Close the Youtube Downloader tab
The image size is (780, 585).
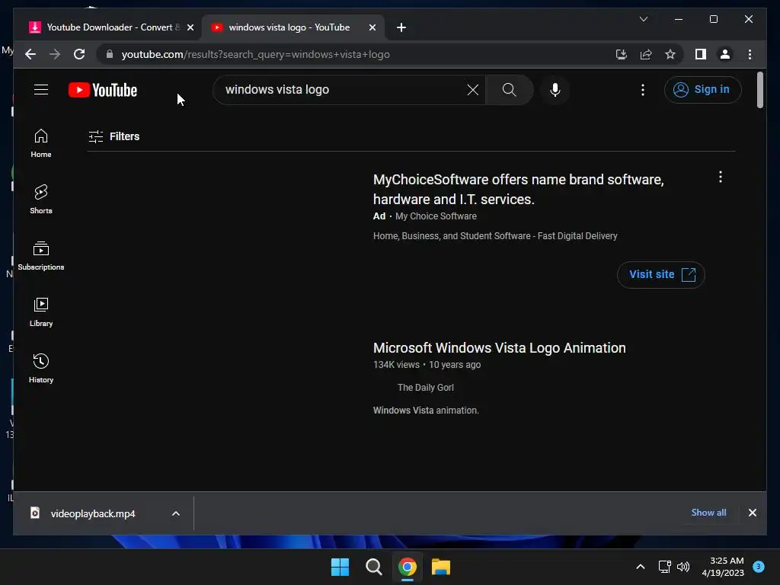point(190,27)
